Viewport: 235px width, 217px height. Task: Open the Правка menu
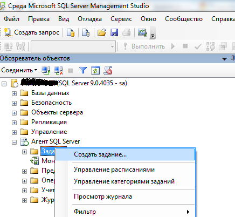point(39,19)
